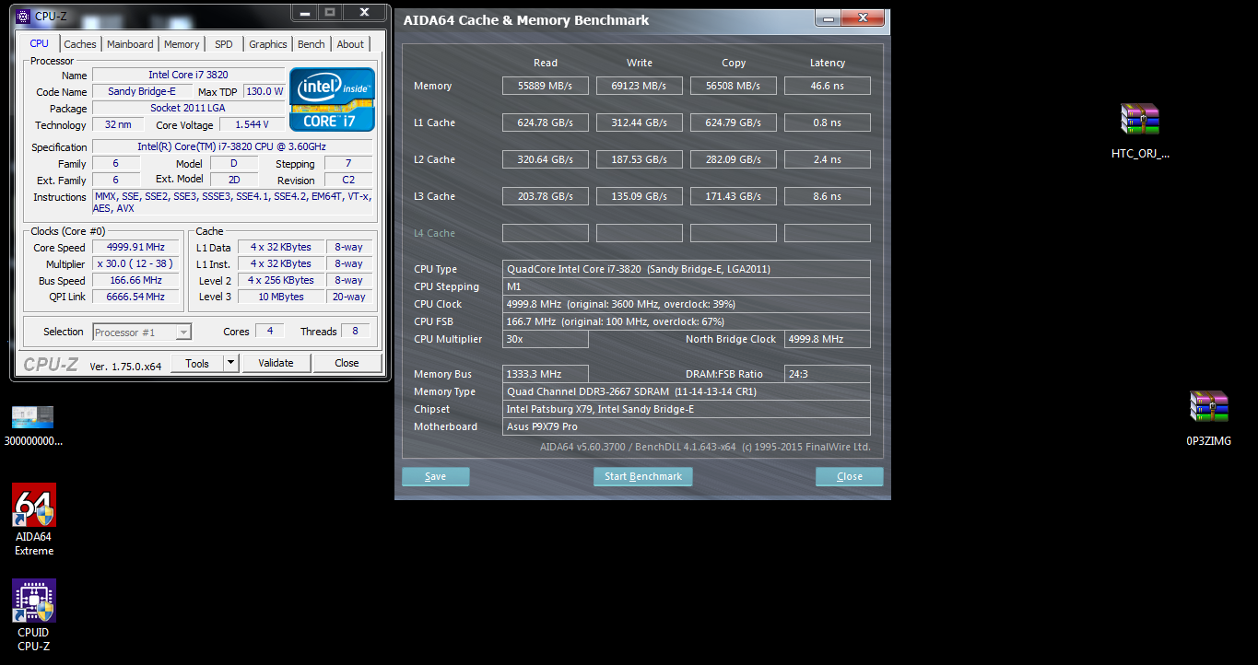Viewport: 1258px width, 665px height.
Task: Click North Bridge Clock 4999.8 MHz field
Action: (828, 339)
